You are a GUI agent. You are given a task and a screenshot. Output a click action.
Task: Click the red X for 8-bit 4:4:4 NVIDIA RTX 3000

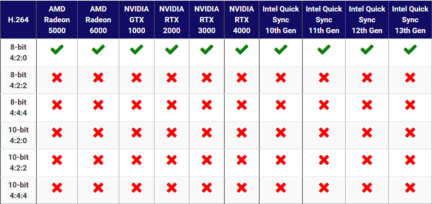207,105
